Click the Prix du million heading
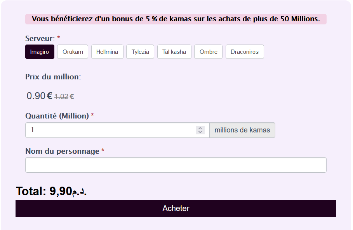Viewport: 353px width, 230px height. (x=53, y=77)
